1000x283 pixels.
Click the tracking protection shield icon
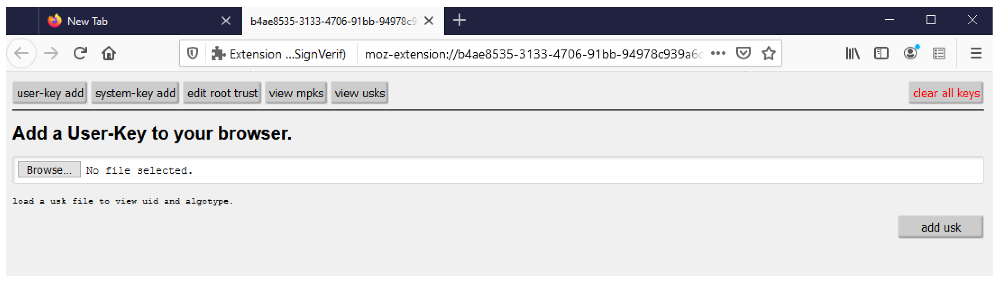(x=193, y=53)
